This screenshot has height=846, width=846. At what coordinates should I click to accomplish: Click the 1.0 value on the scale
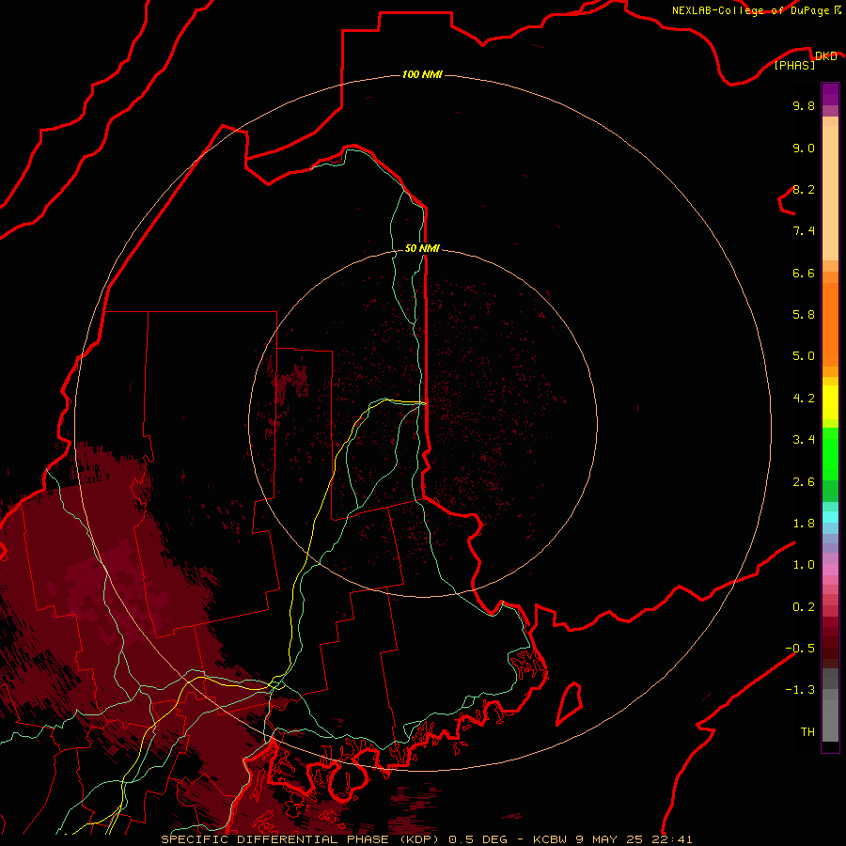coord(804,565)
